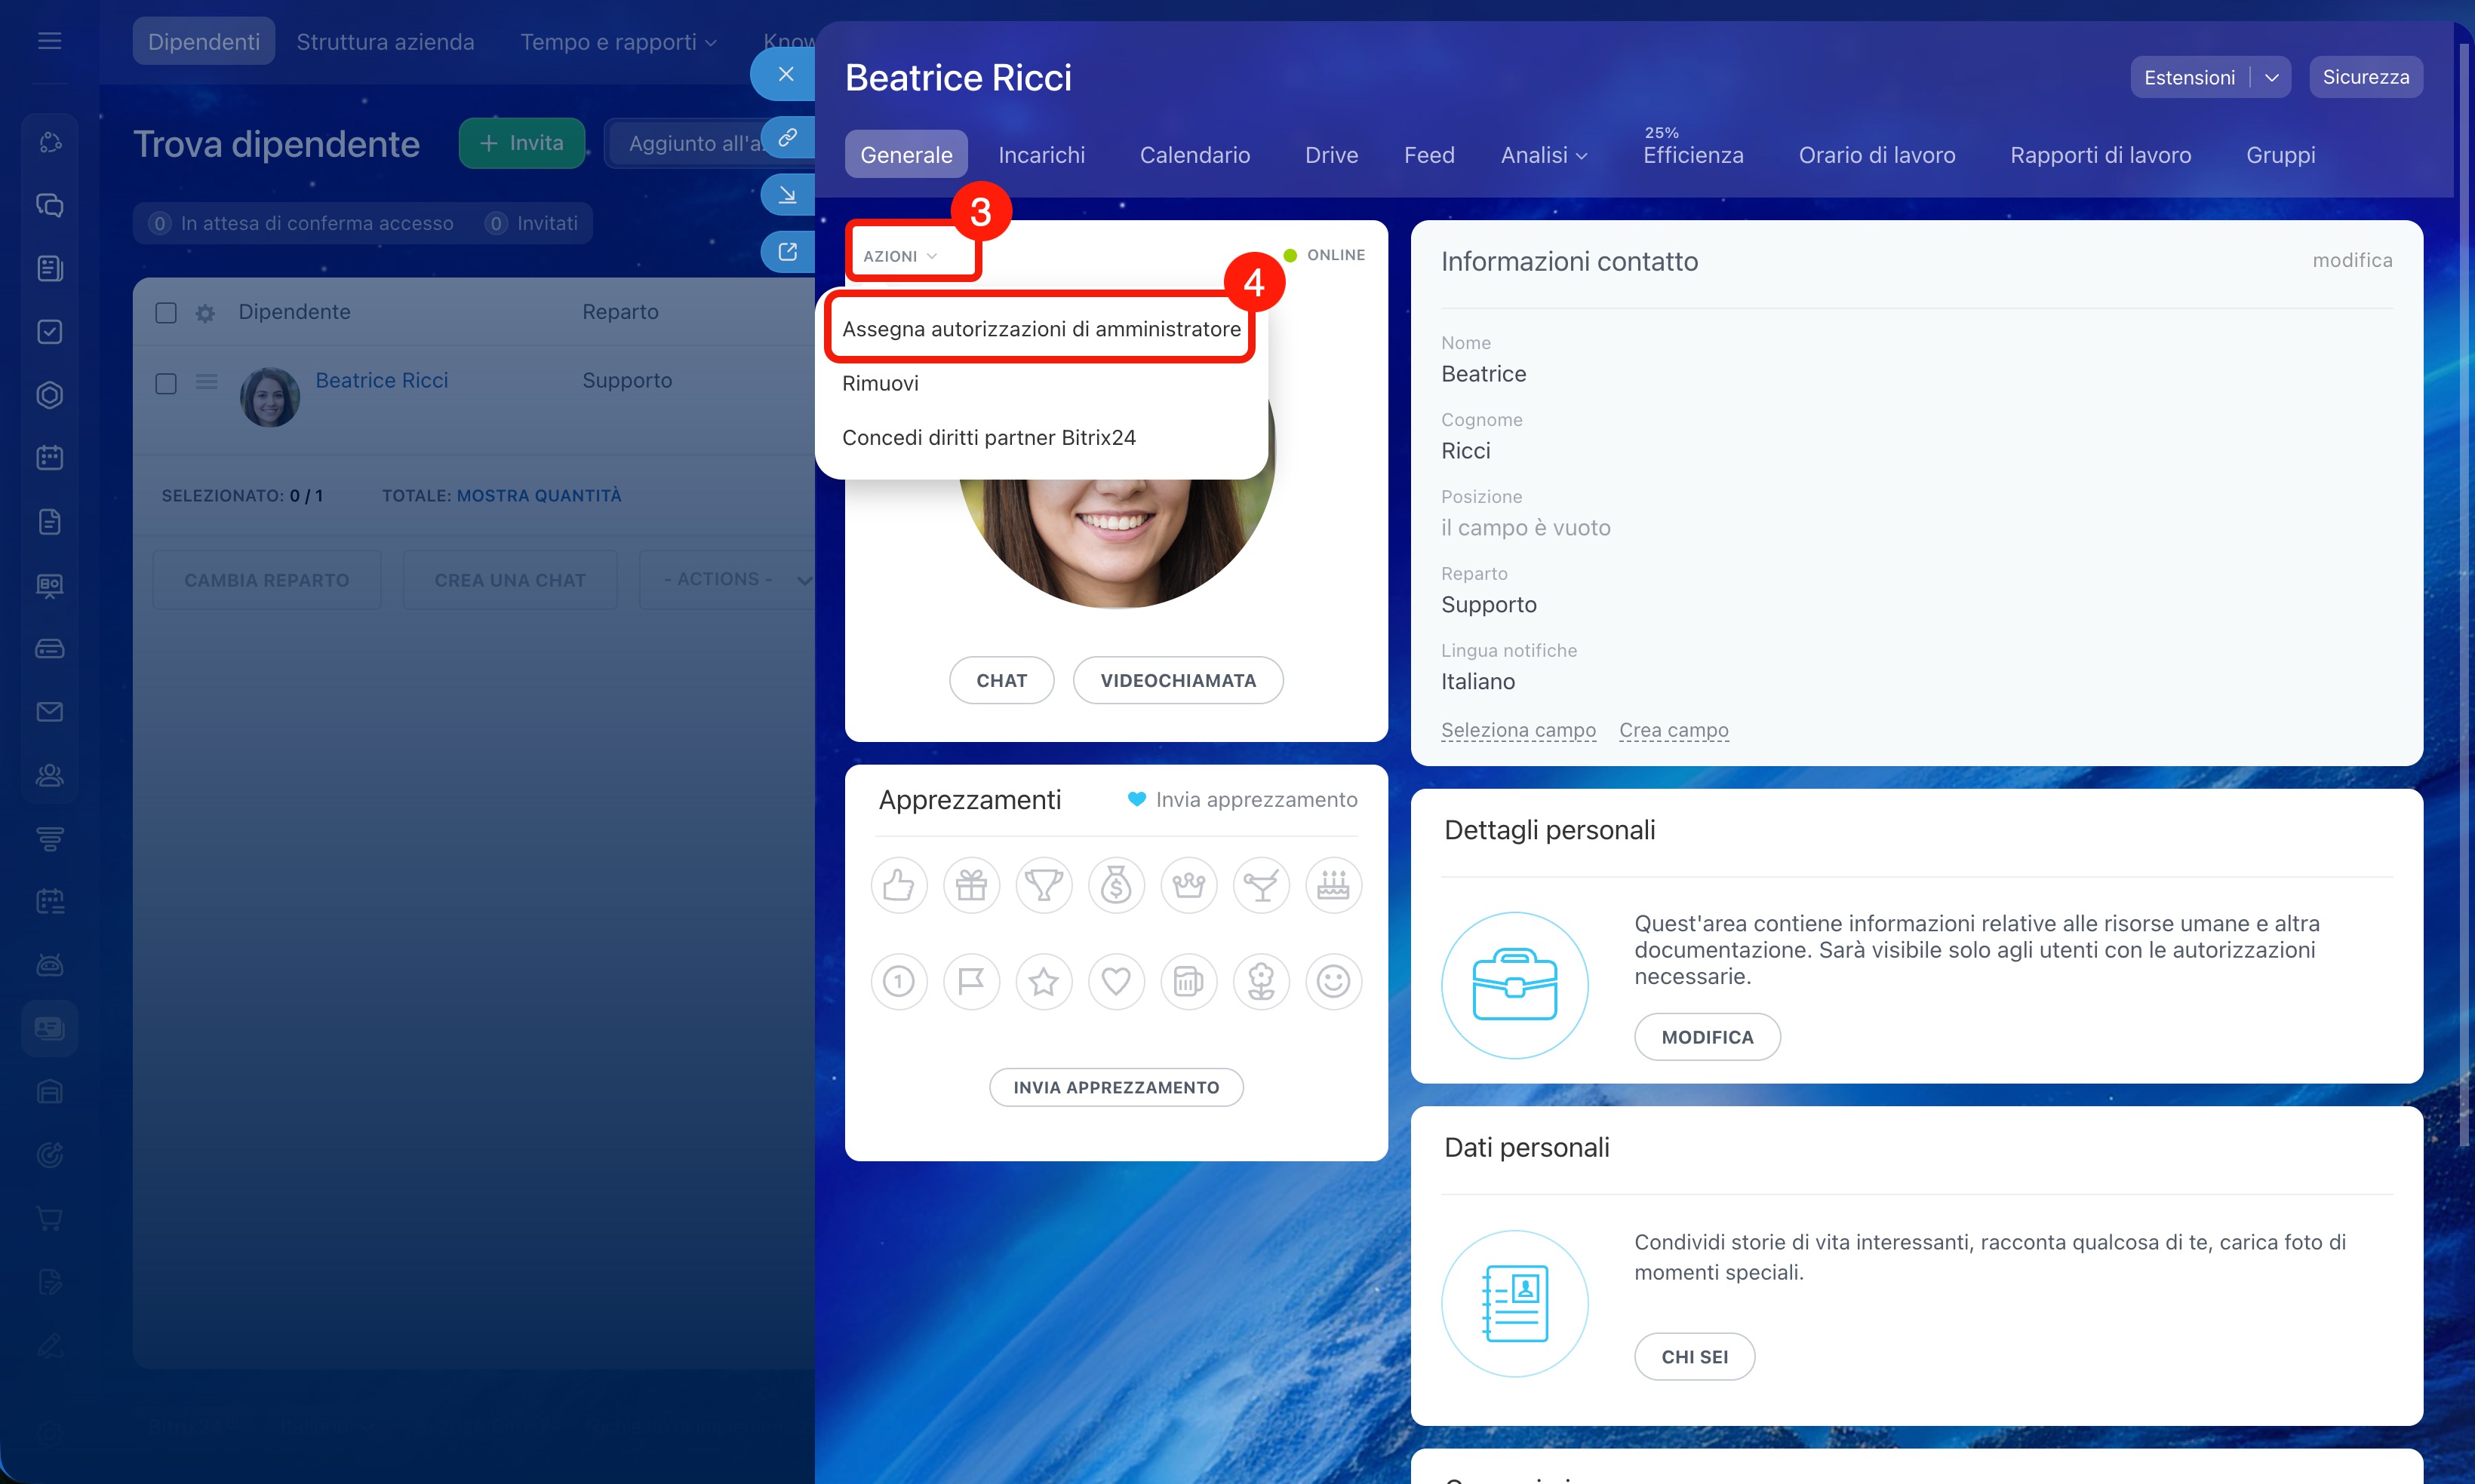2475x1484 pixels.
Task: Click the hamburger menu icon
Action: tap(49, 41)
